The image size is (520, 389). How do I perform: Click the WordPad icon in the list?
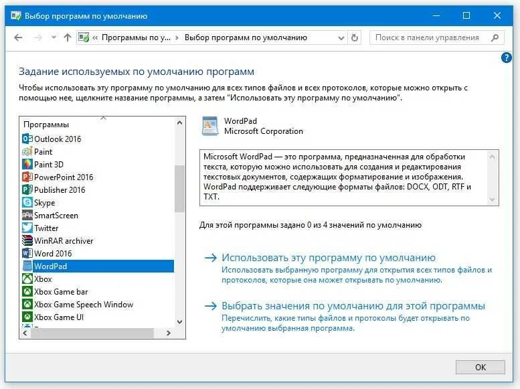click(x=27, y=266)
